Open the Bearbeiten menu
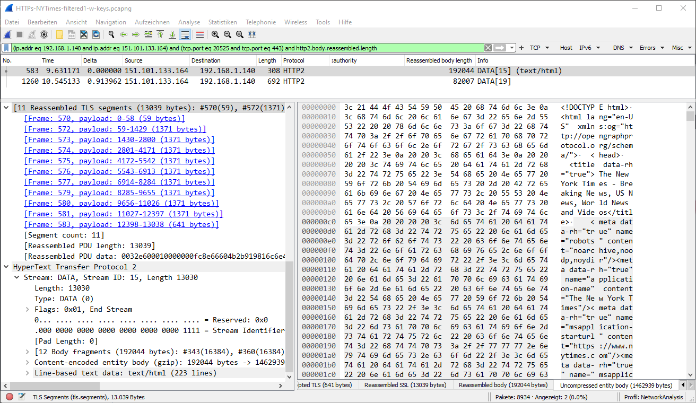The height and width of the screenshot is (403, 696). point(42,22)
